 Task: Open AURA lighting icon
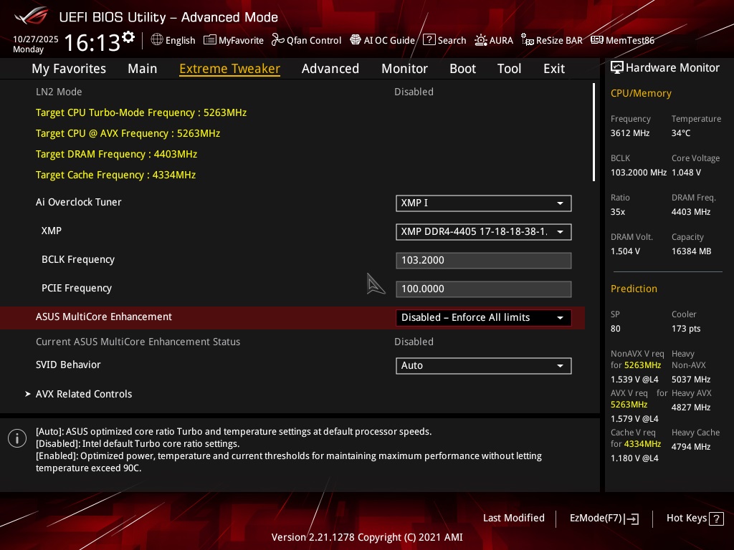481,40
